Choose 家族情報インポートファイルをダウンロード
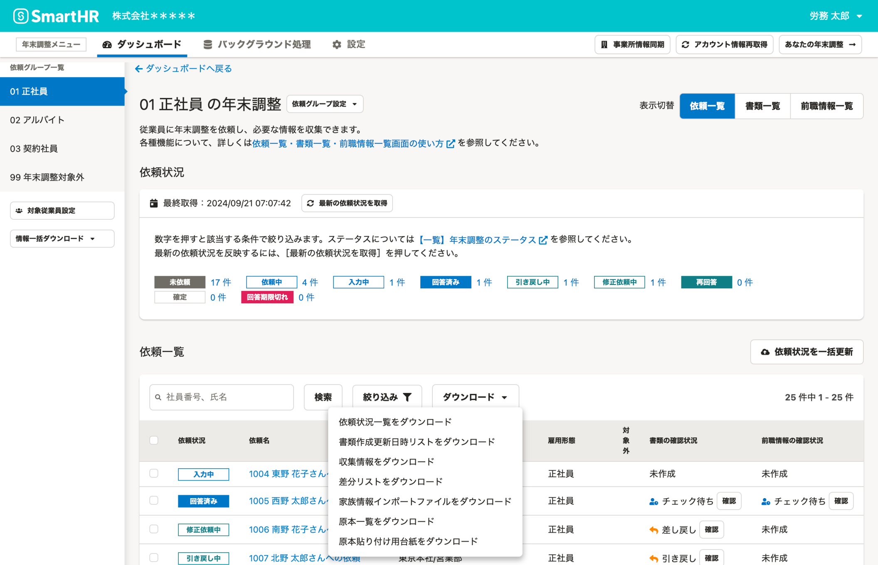 (425, 502)
